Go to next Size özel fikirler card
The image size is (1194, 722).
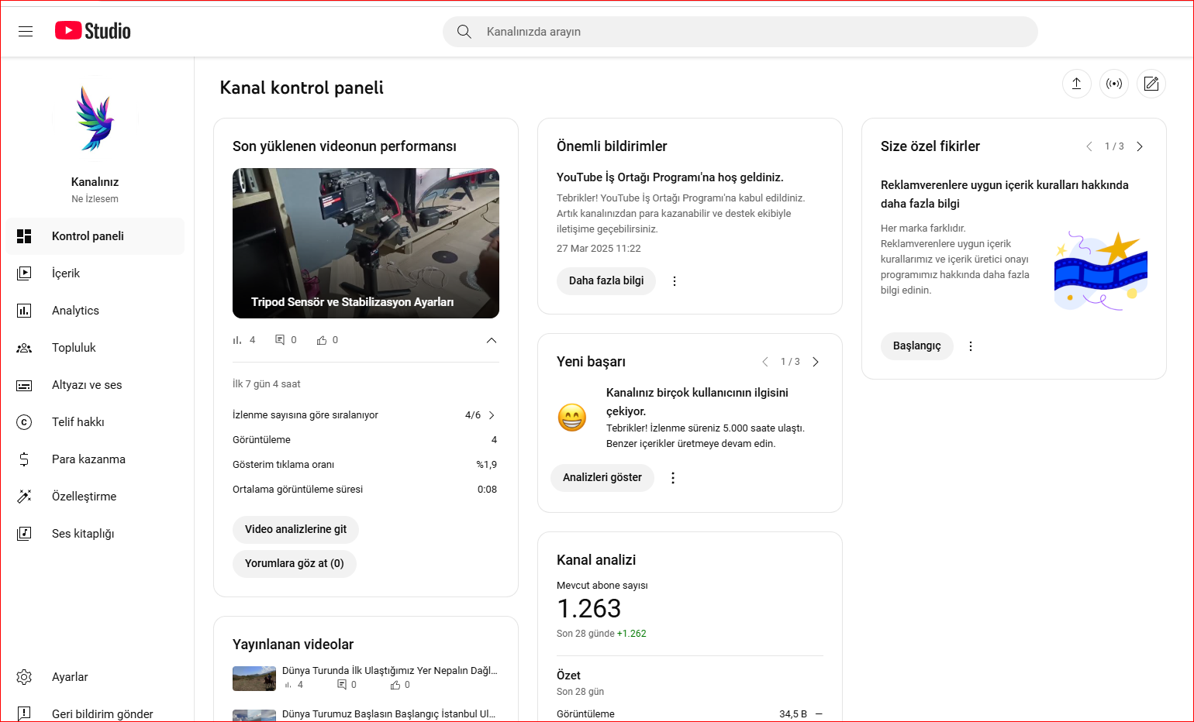tap(1140, 146)
